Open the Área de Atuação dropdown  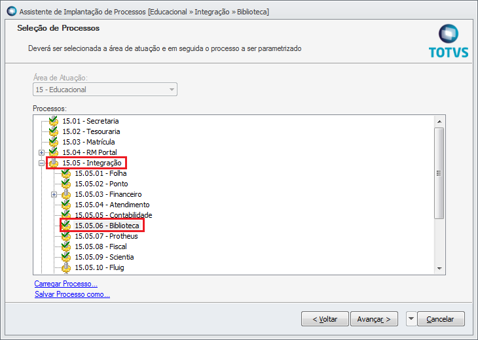172,90
